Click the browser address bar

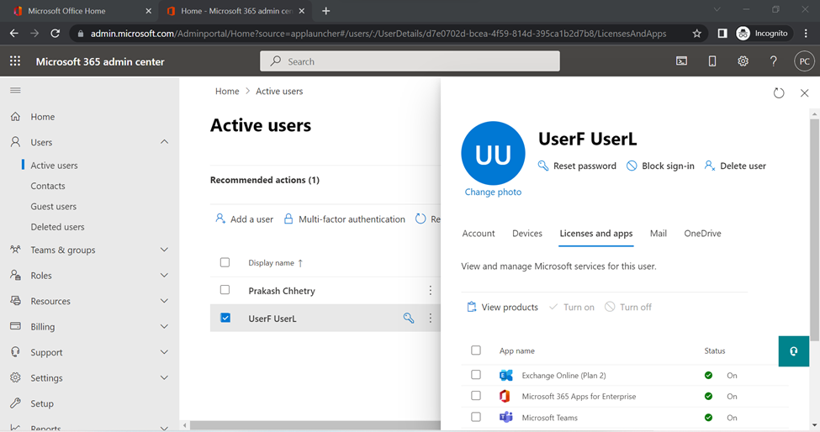tap(378, 34)
